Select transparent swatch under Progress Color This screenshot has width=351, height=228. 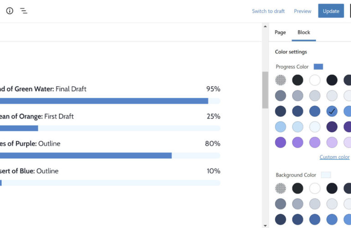(281, 80)
